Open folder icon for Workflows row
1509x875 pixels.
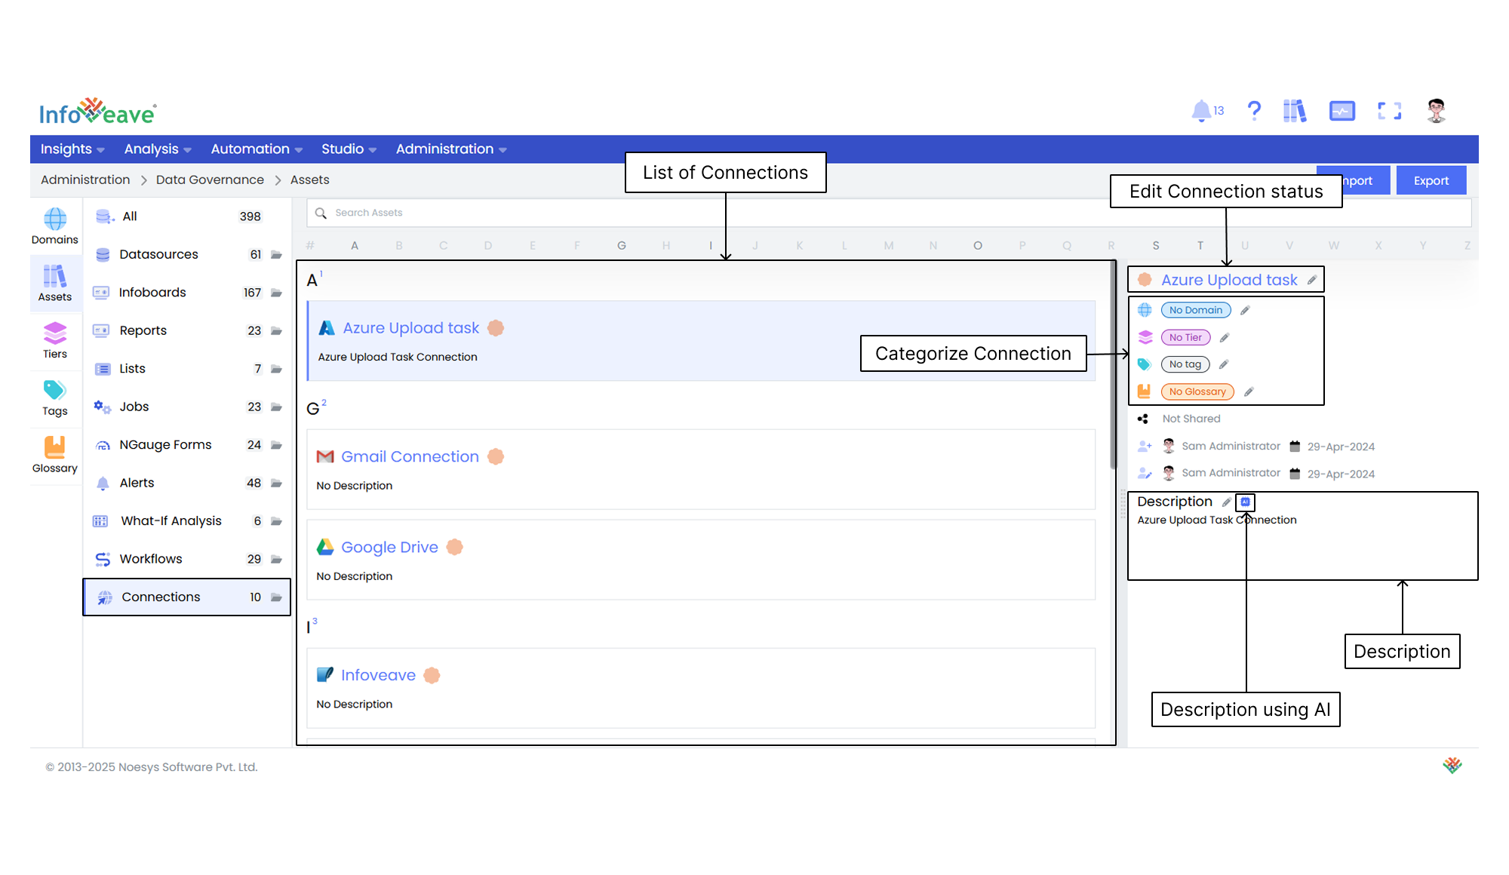click(276, 559)
